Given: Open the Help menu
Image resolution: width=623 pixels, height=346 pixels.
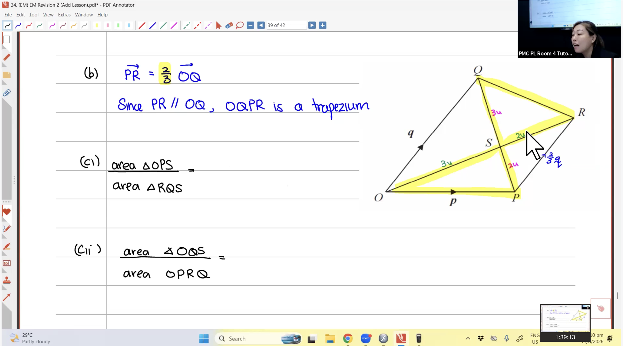Looking at the screenshot, I should pyautogui.click(x=102, y=15).
